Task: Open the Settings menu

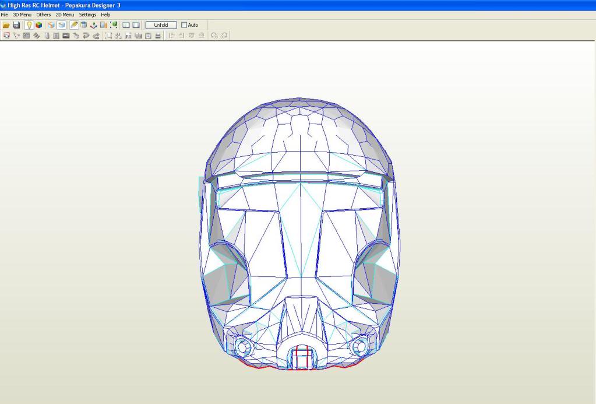Action: tap(87, 15)
